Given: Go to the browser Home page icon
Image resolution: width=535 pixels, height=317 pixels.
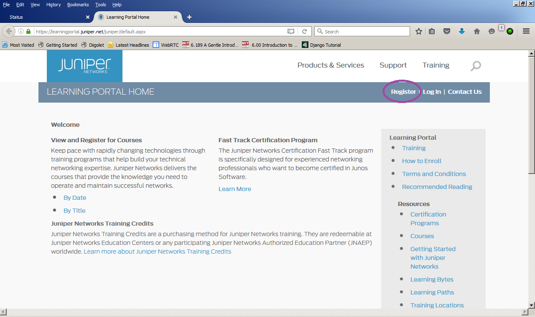Looking at the screenshot, I should click(x=476, y=32).
